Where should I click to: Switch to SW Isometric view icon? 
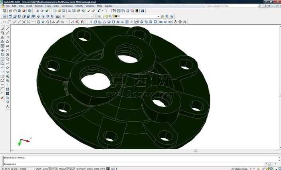pyautogui.click(x=39, y=16)
